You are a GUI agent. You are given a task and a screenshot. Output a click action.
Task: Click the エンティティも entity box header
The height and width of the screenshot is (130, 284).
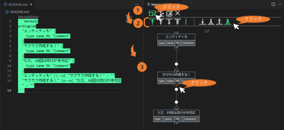coord(176,37)
